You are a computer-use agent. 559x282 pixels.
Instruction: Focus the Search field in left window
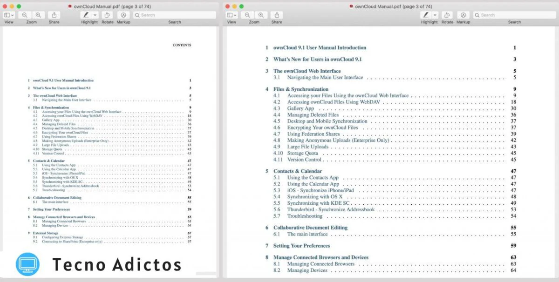(175, 15)
